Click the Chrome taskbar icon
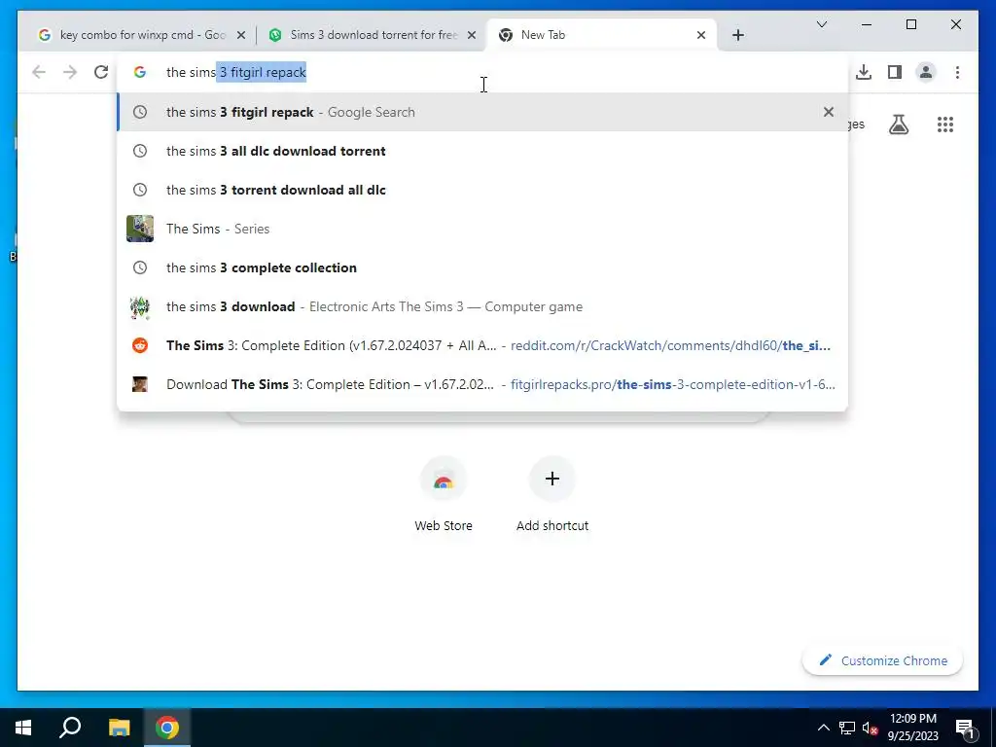The image size is (996, 747). [167, 728]
